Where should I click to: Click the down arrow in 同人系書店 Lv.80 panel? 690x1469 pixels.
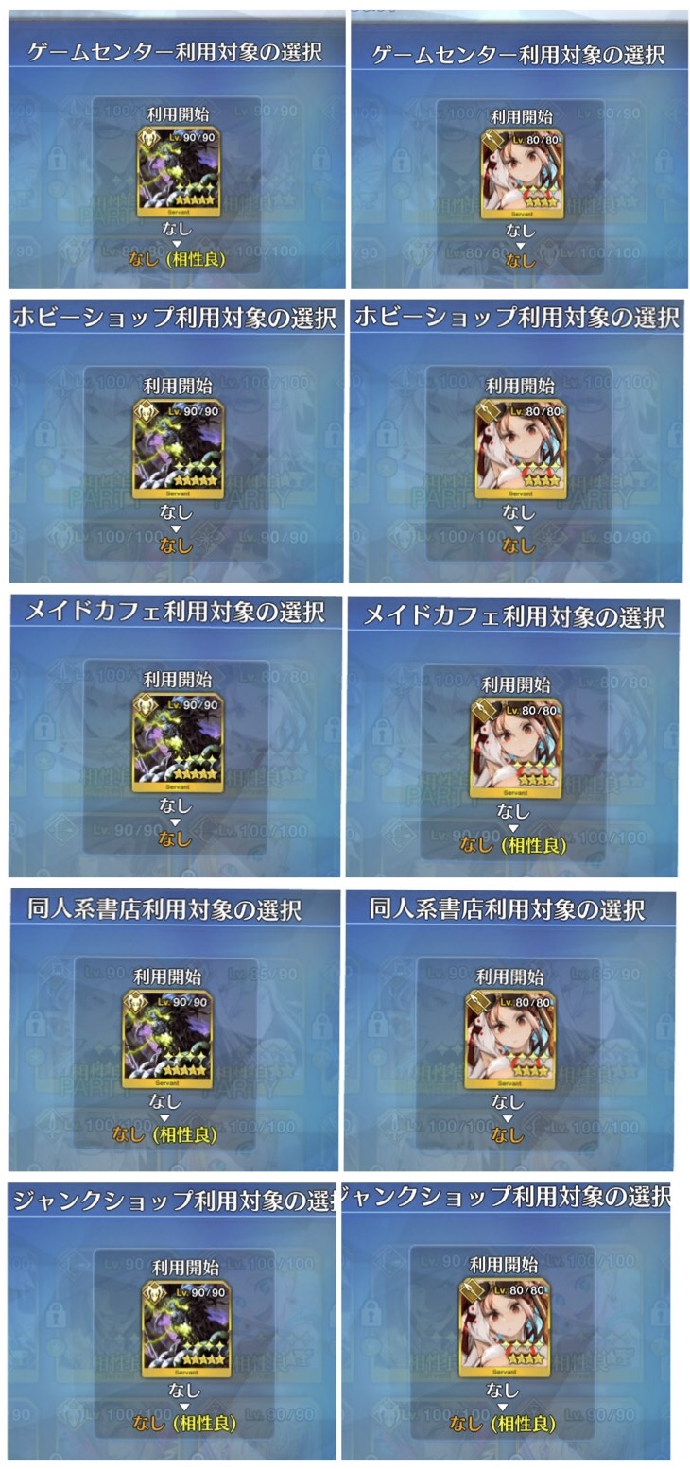pos(509,1117)
